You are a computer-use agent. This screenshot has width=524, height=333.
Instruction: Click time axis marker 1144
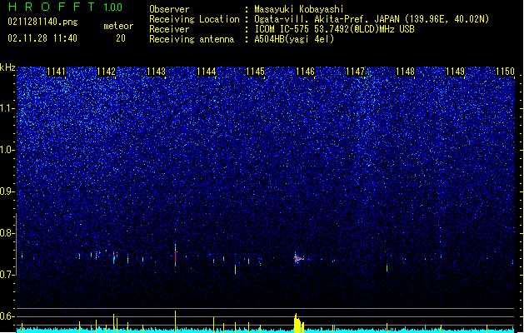coord(207,72)
